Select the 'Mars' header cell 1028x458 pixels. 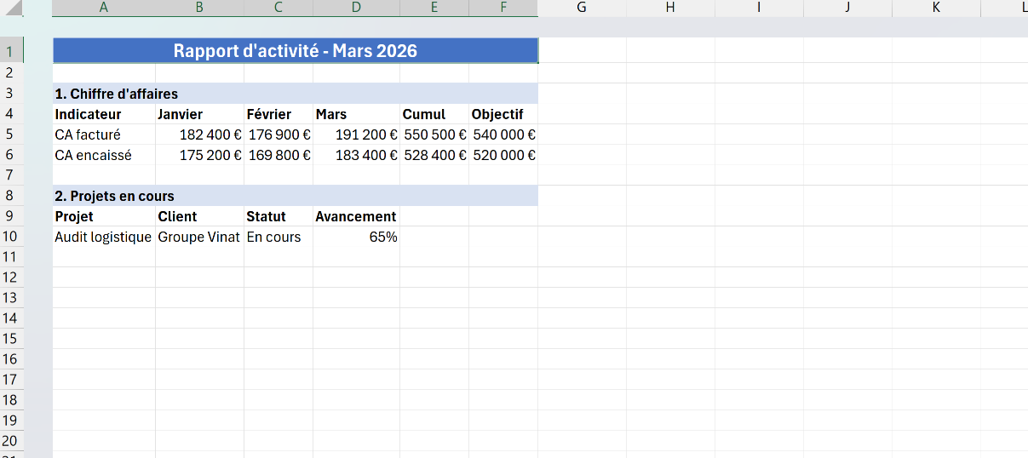coord(357,114)
